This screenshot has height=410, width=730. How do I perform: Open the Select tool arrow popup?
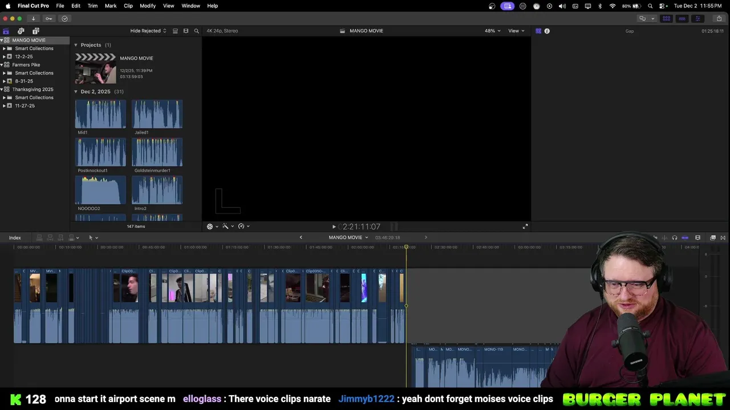coord(93,237)
